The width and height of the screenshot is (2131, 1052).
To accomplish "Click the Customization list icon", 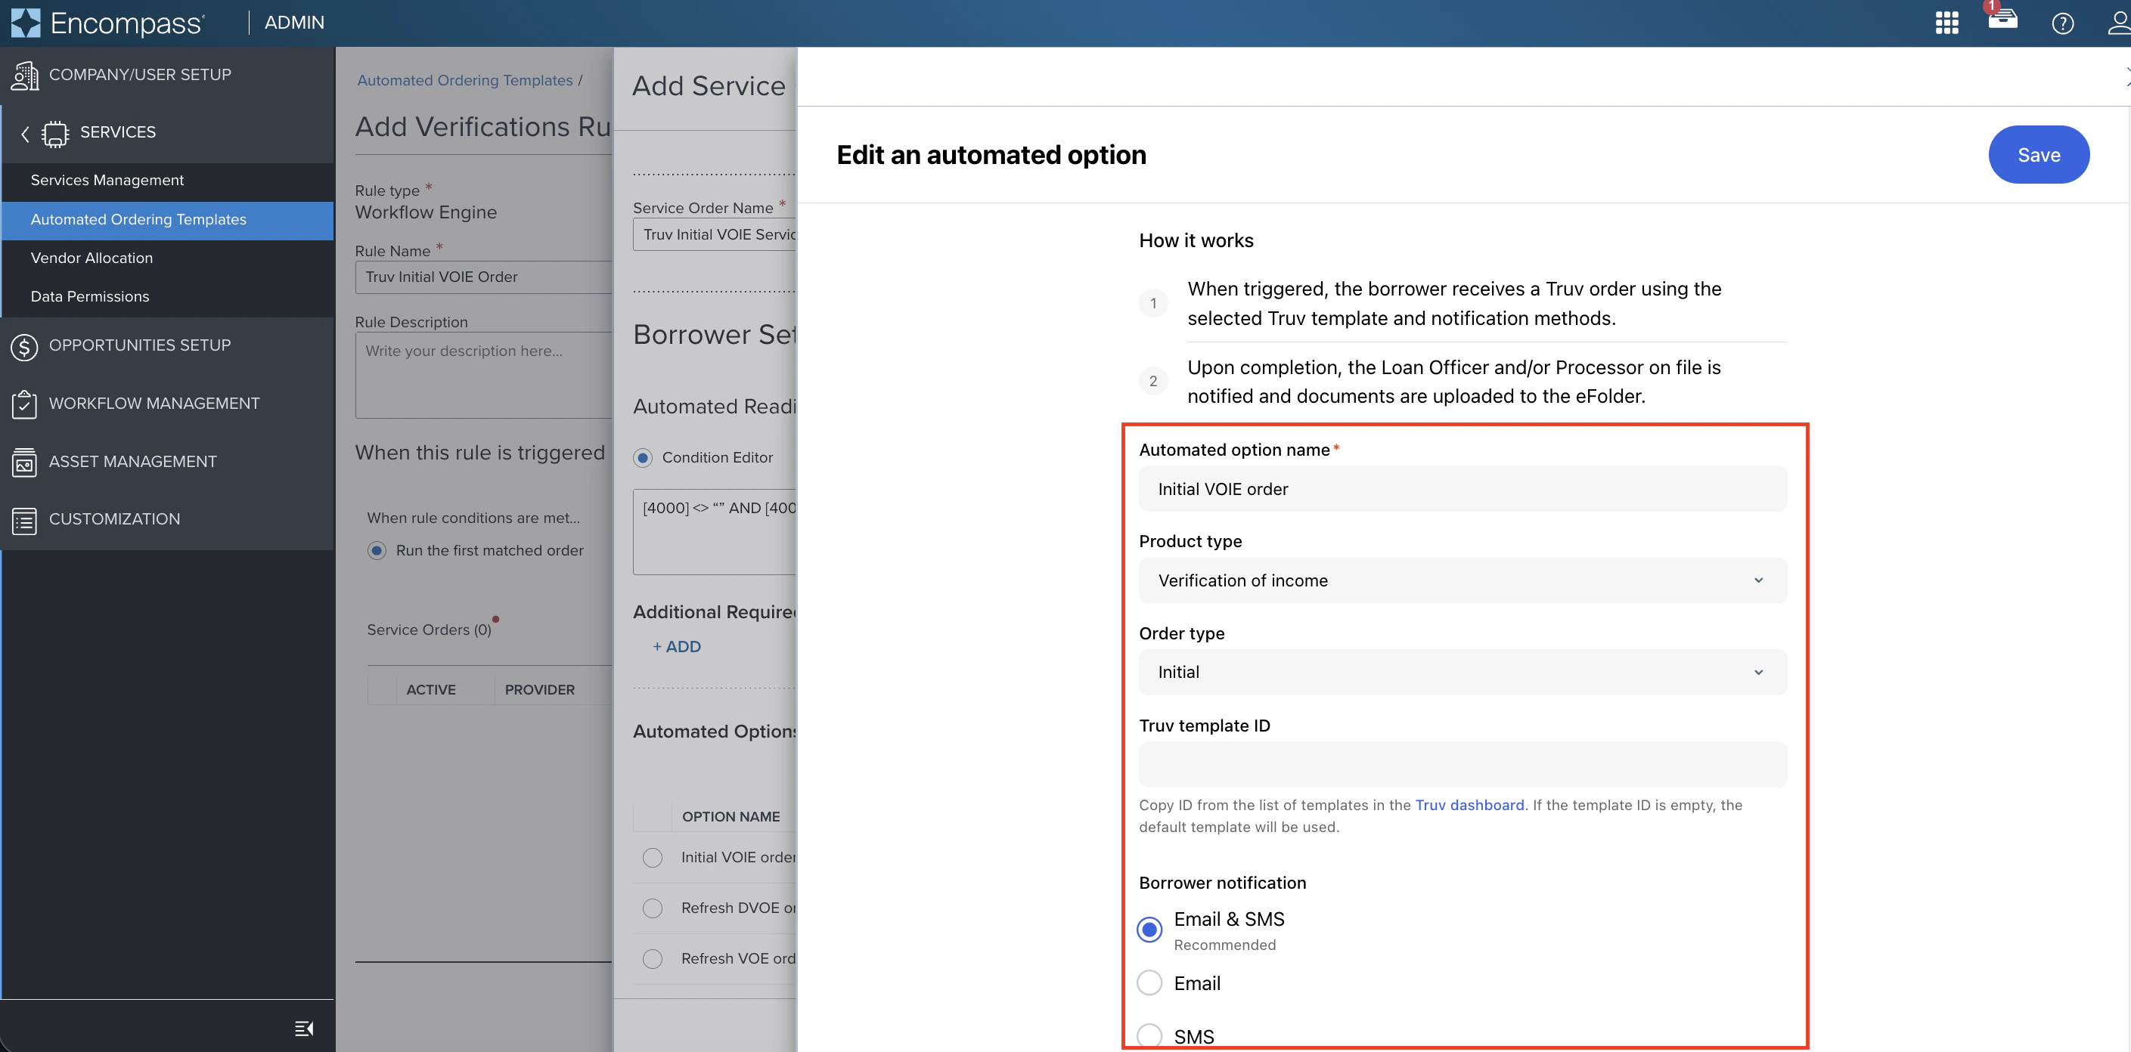I will [23, 519].
